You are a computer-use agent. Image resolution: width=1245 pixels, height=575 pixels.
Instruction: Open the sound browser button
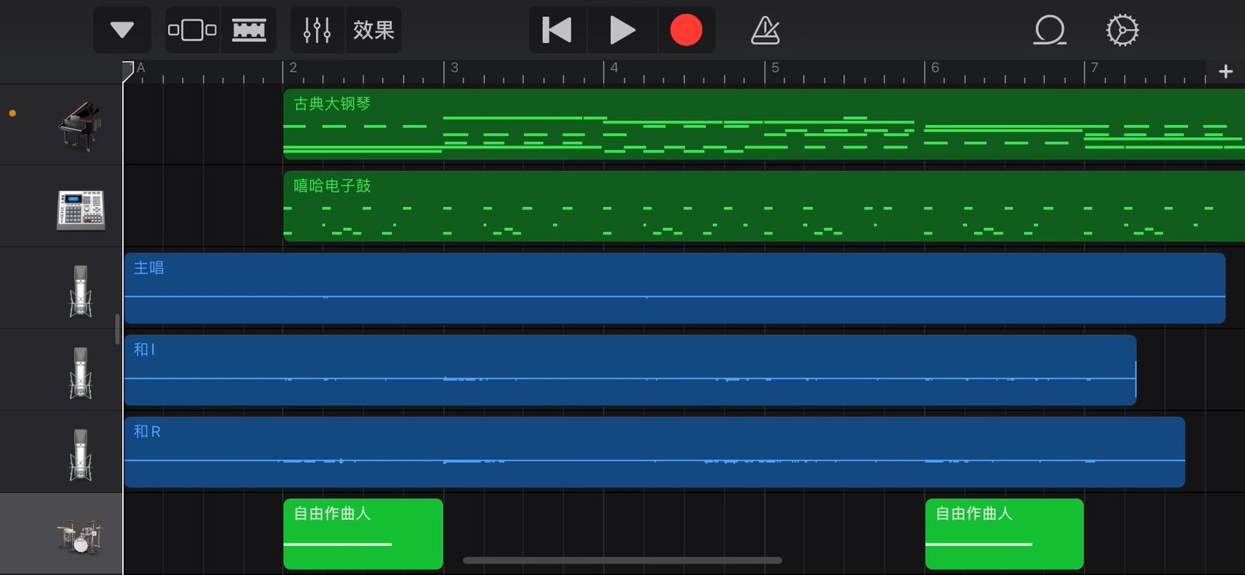coord(192,31)
